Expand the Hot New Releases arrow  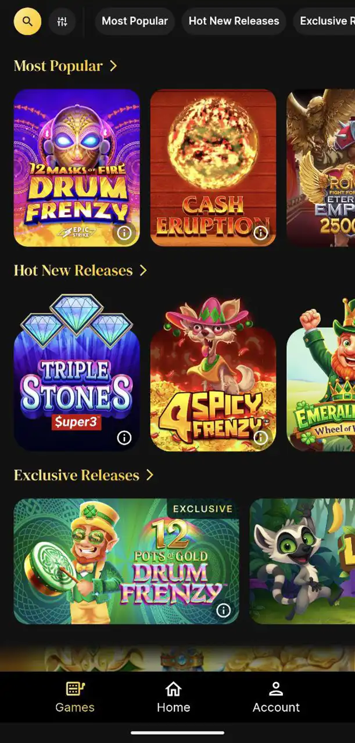click(x=143, y=270)
